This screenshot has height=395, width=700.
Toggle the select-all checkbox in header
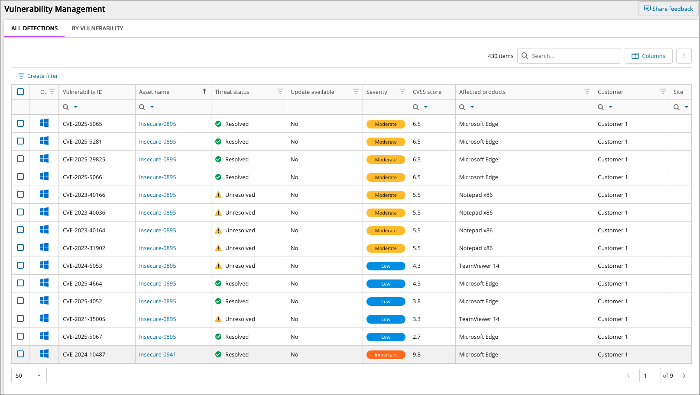coord(20,92)
